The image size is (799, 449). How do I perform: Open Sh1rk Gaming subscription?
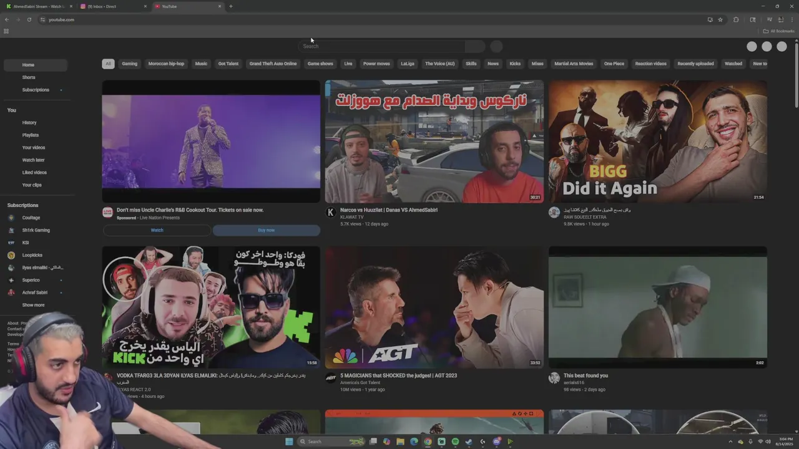pos(35,230)
